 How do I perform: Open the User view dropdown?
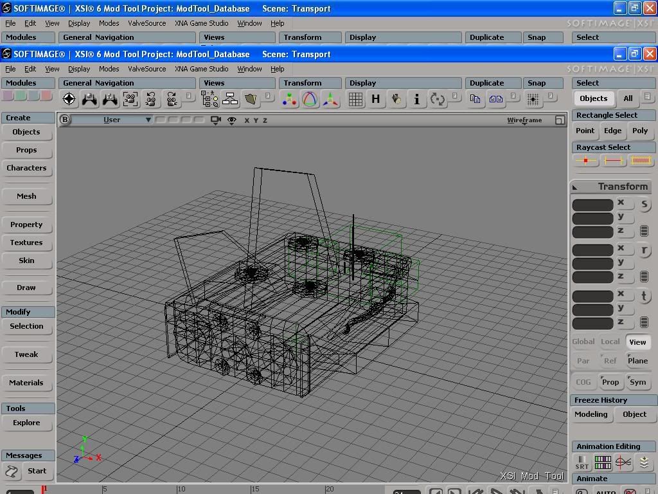(x=112, y=120)
